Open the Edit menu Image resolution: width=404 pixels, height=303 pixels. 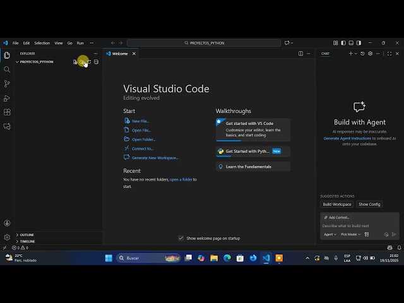click(27, 43)
